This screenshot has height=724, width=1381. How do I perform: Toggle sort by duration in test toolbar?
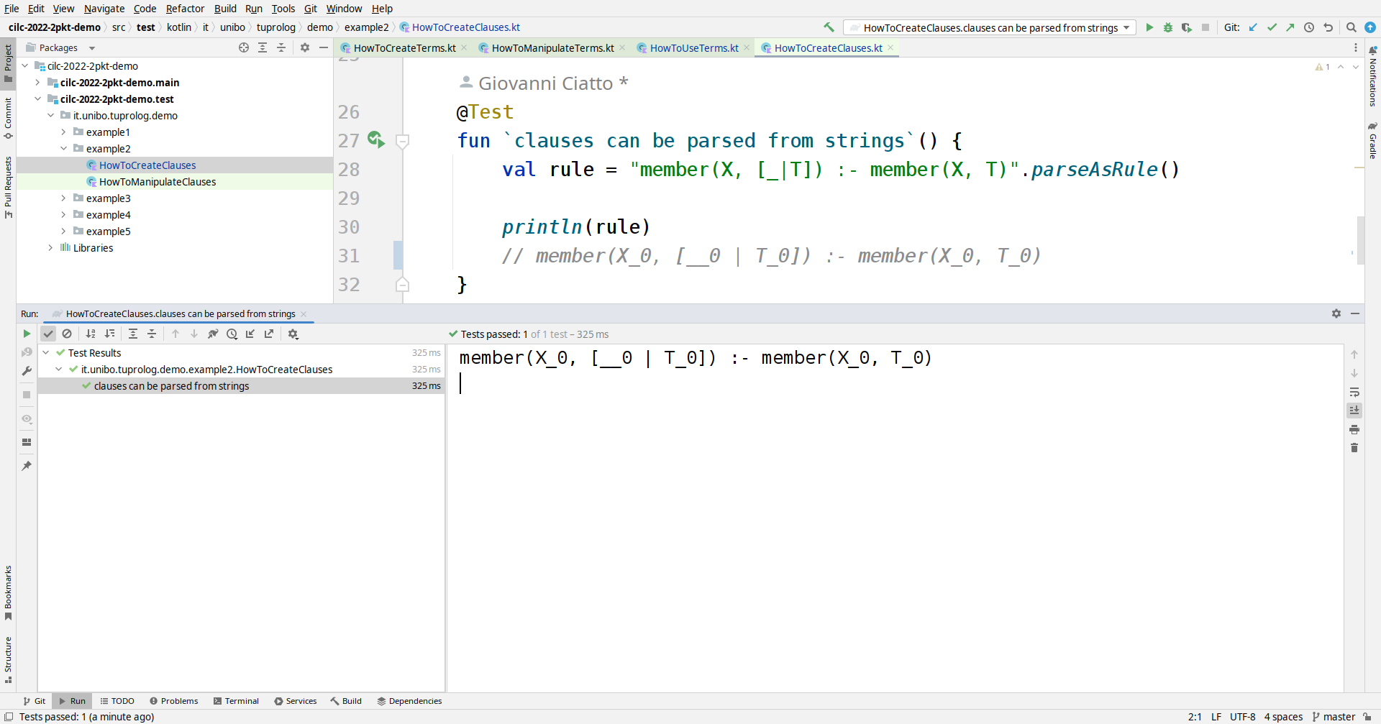pyautogui.click(x=109, y=334)
